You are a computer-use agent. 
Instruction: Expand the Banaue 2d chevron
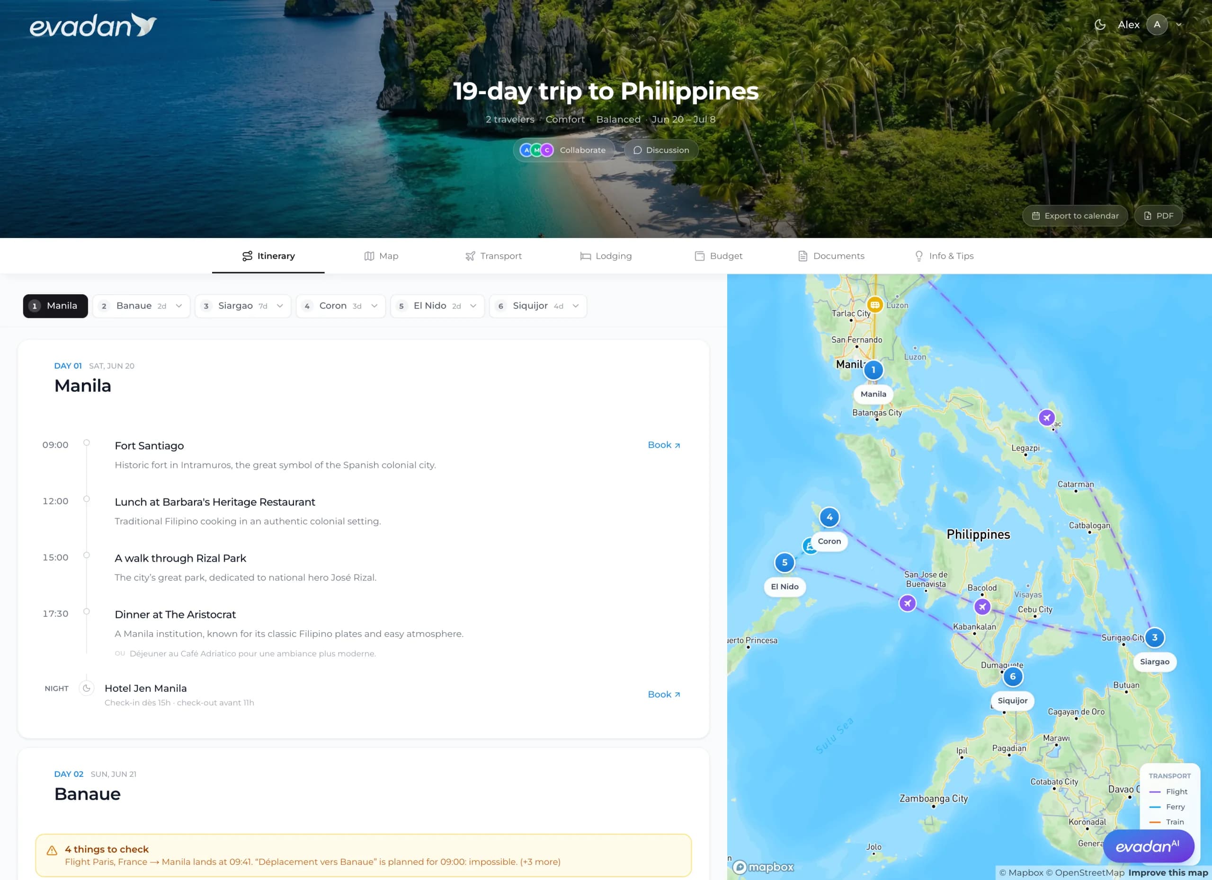click(179, 306)
